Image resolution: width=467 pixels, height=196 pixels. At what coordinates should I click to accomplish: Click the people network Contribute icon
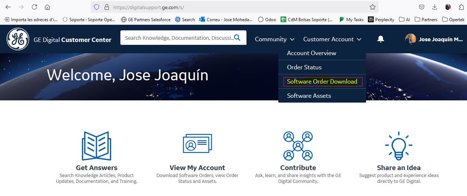coord(298,146)
